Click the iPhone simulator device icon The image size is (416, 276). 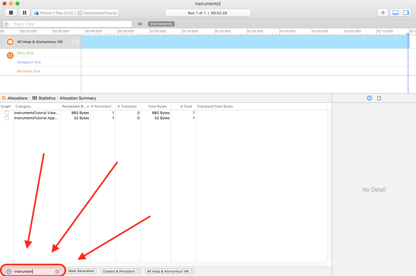coord(36,13)
